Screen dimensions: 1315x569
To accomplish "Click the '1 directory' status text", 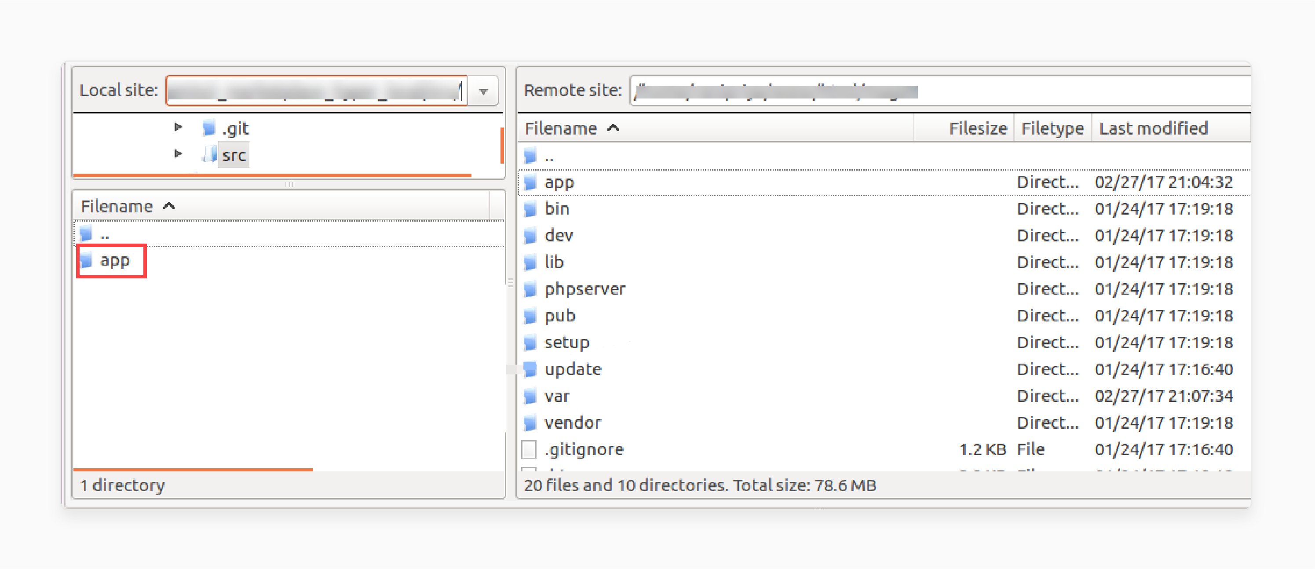I will (123, 485).
